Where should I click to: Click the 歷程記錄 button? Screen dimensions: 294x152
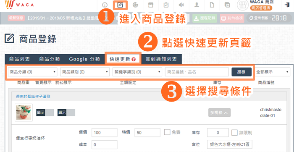pos(205,18)
